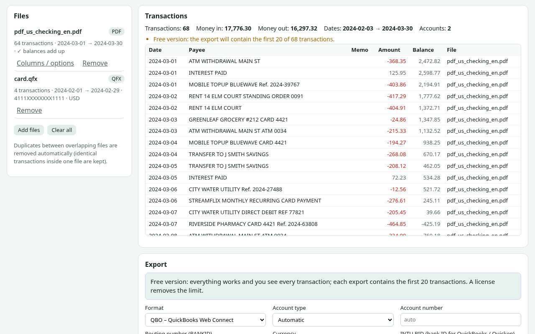Click the Clear all button
Viewport: 535px width, 334px height.
(x=61, y=130)
